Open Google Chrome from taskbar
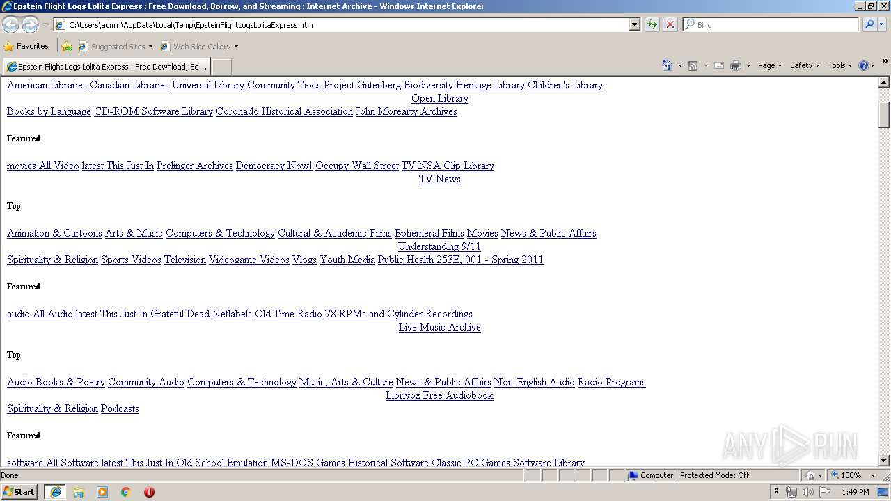The width and height of the screenshot is (891, 501). [x=126, y=492]
